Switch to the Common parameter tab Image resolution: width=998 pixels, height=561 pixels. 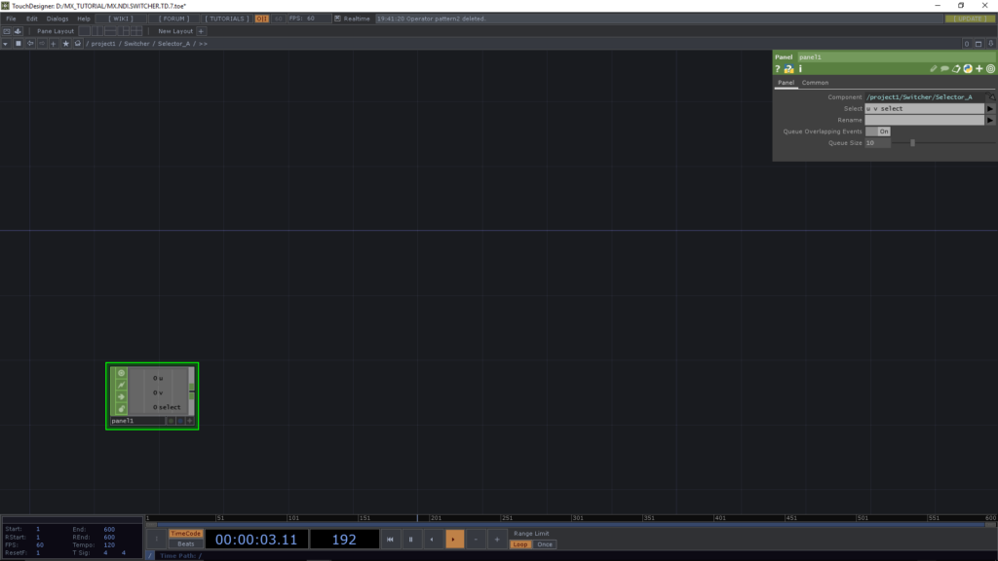point(815,83)
